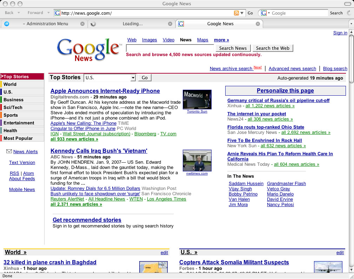Image resolution: width=354 pixels, height=279 pixels.
Task: Click Get recommended stories link
Action: click(87, 220)
